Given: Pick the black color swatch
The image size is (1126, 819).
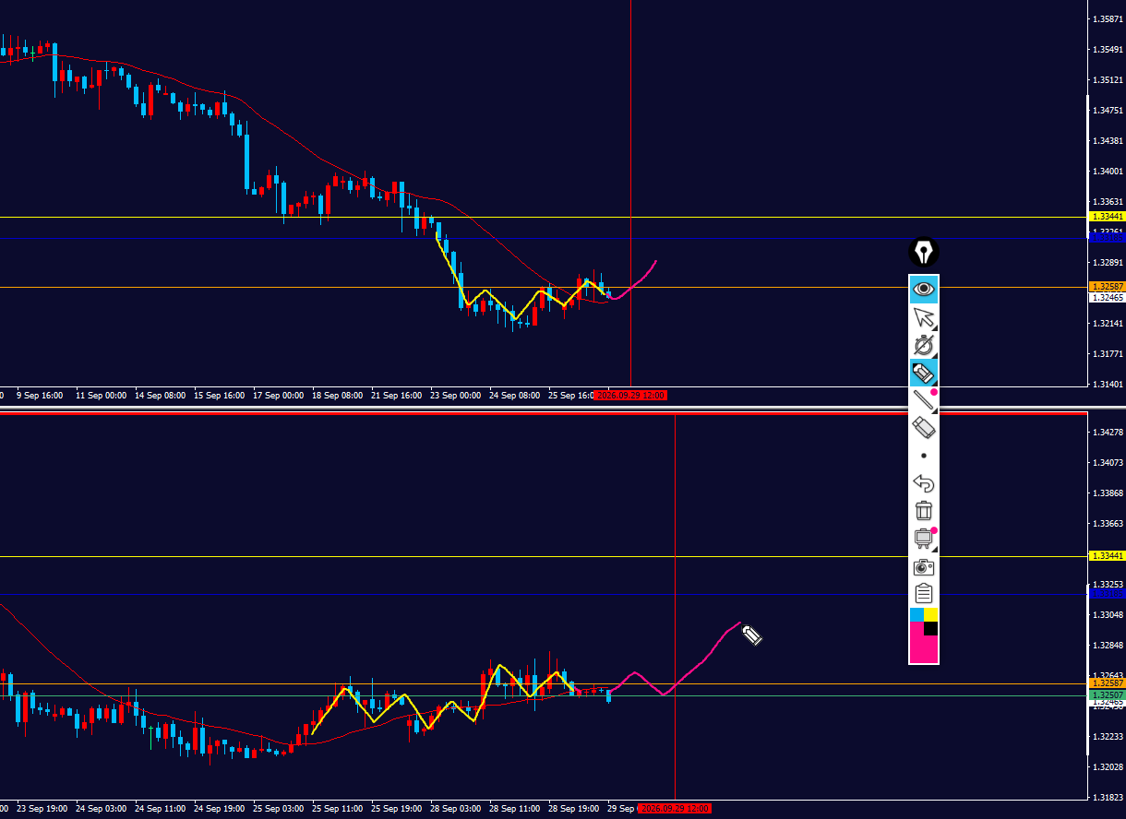Looking at the screenshot, I should pos(931,628).
